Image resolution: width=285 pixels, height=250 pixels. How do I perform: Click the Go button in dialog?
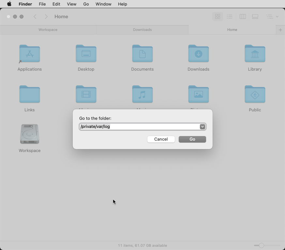pos(192,139)
